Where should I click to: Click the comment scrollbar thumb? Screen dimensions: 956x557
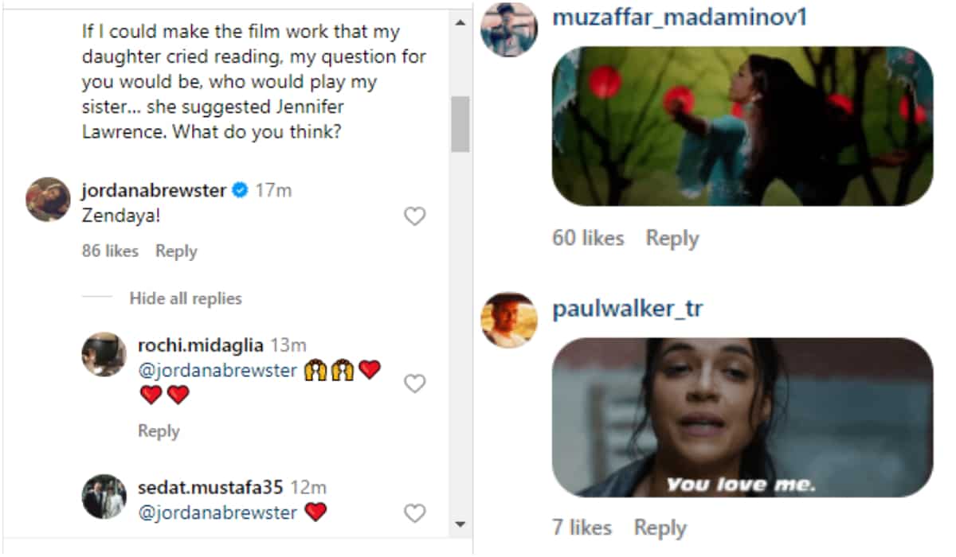(x=460, y=123)
